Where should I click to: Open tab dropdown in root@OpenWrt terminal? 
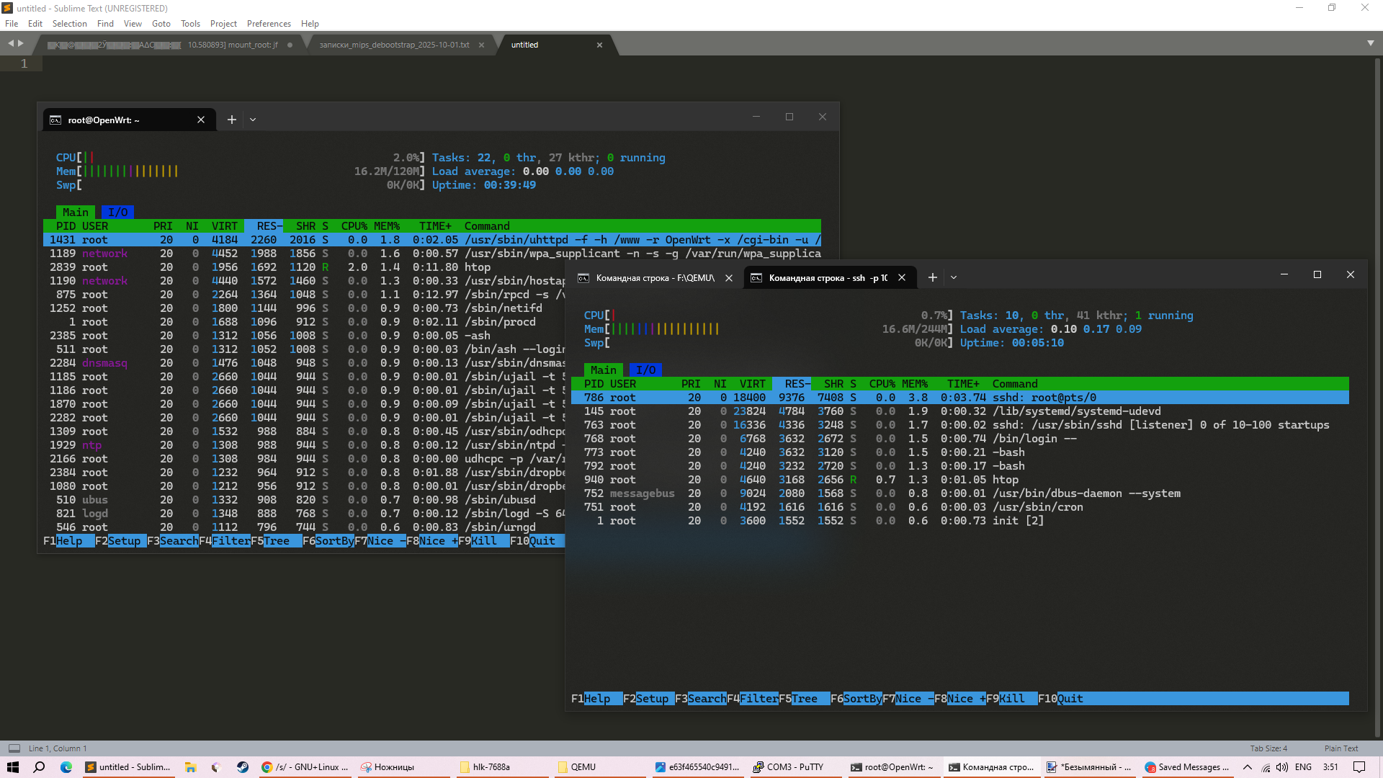(x=253, y=120)
